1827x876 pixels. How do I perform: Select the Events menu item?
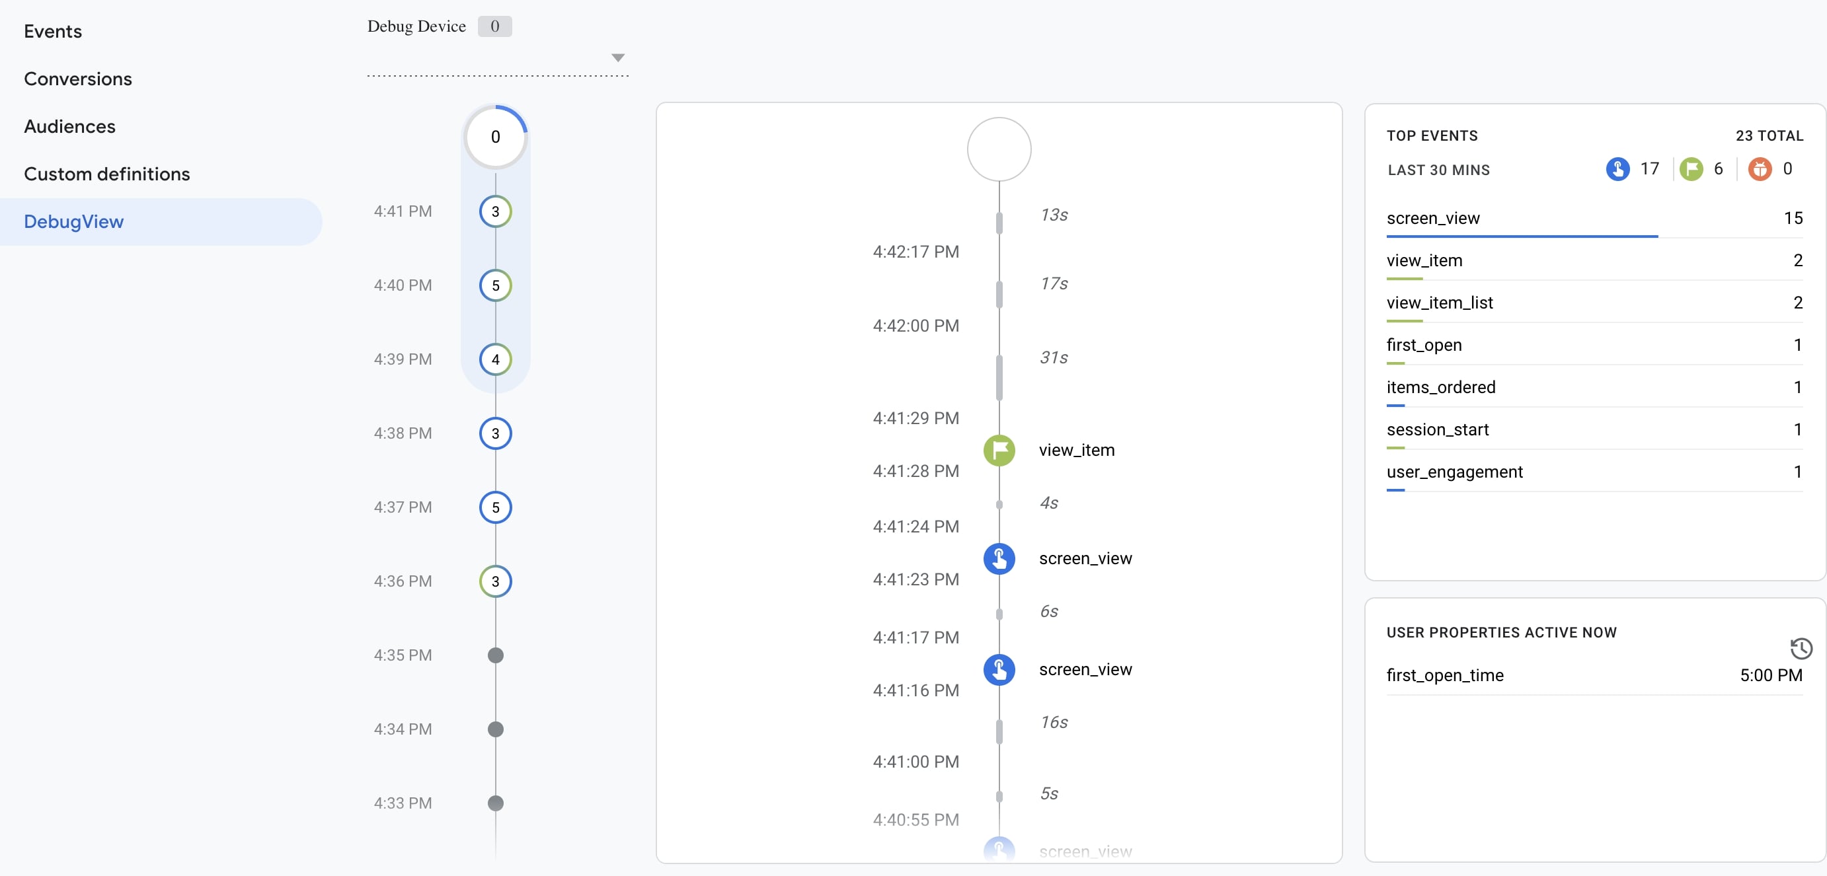tap(52, 29)
